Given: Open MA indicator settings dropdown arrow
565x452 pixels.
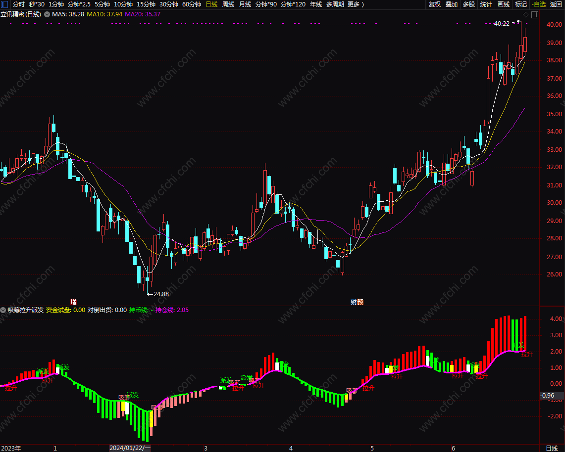Looking at the screenshot, I should [x=47, y=14].
